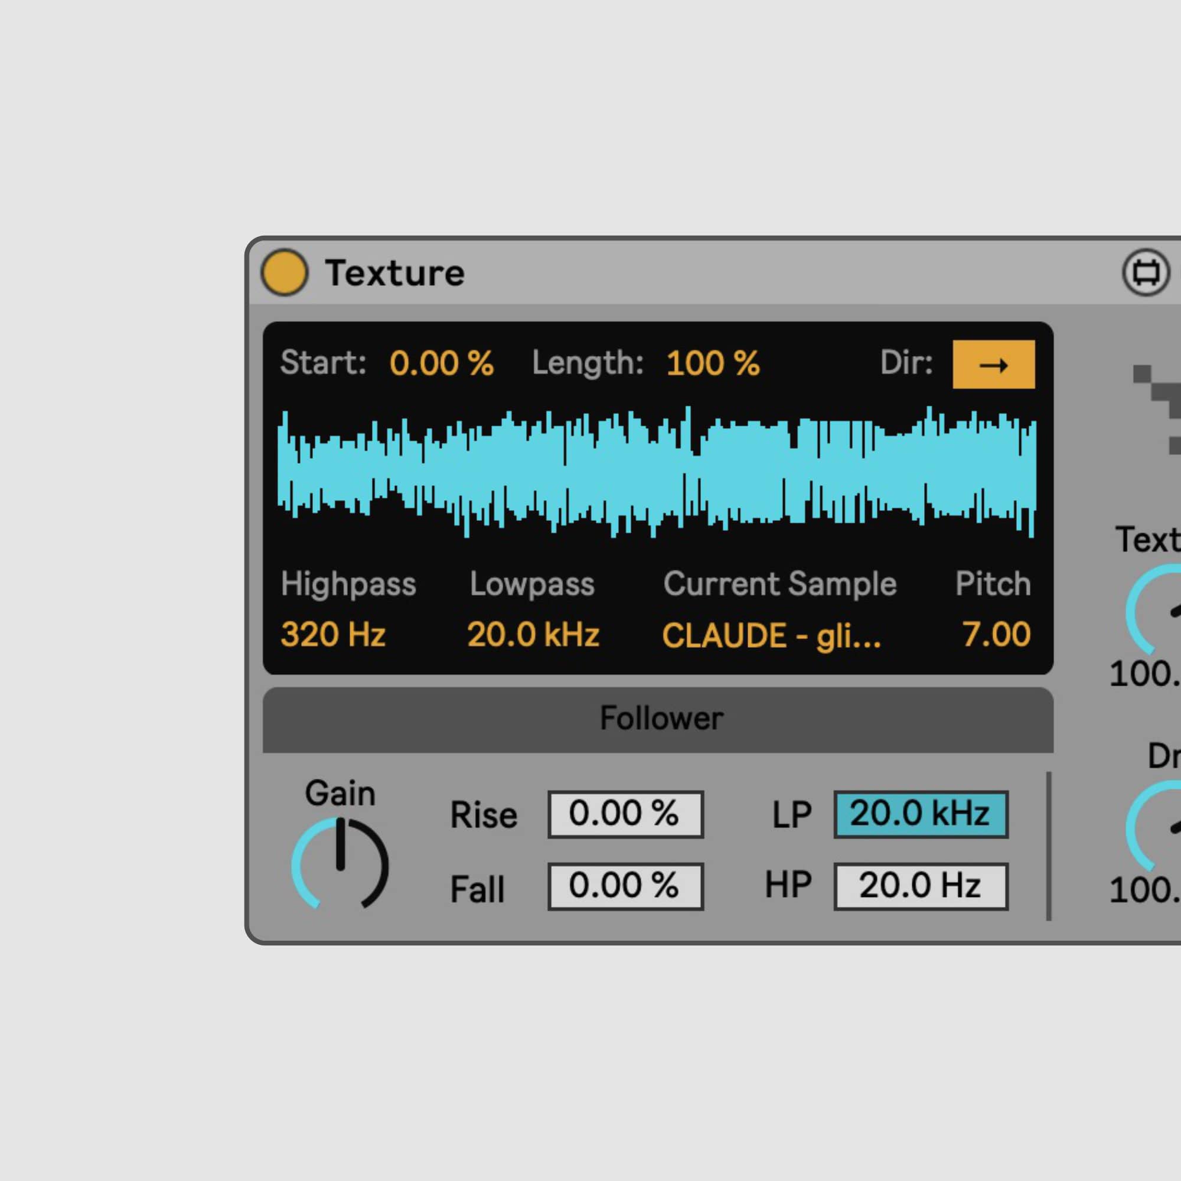
Task: Select the Rise 0.00 % field
Action: (625, 813)
